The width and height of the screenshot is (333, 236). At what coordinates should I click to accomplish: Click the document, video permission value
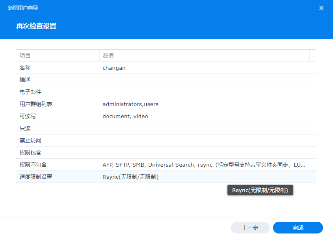(125, 116)
